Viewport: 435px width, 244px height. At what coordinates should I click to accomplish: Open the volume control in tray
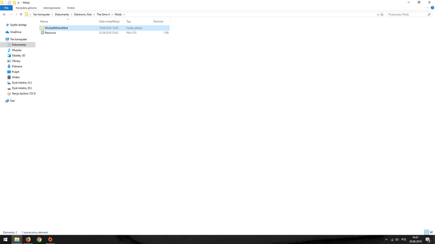point(397,239)
